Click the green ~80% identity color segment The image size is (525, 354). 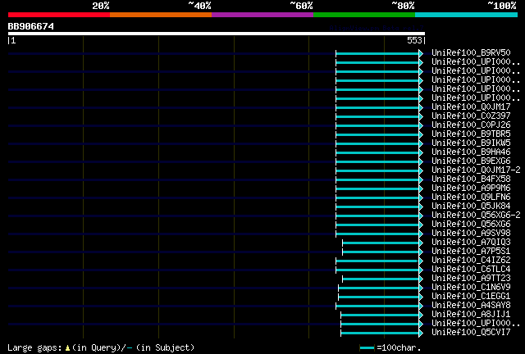(364, 15)
